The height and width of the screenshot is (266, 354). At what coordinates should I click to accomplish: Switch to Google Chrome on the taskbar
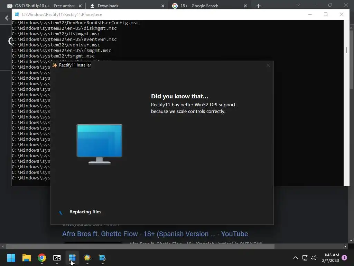pyautogui.click(x=42, y=258)
